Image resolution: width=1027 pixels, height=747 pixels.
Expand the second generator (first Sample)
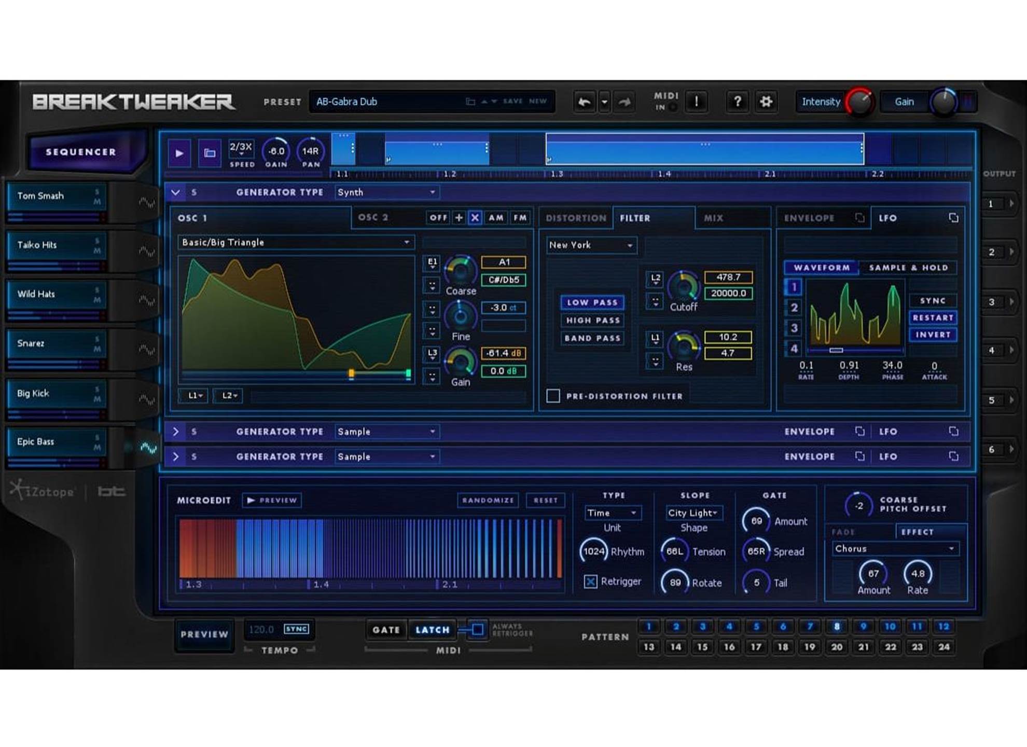[176, 432]
